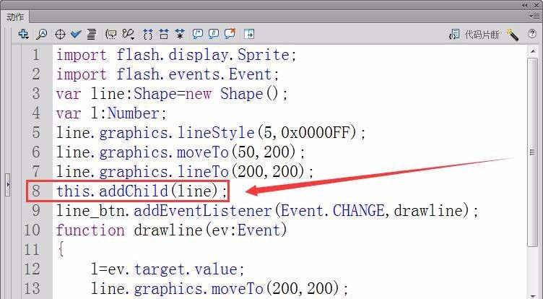Click the opening brace on line 11

tap(61, 249)
